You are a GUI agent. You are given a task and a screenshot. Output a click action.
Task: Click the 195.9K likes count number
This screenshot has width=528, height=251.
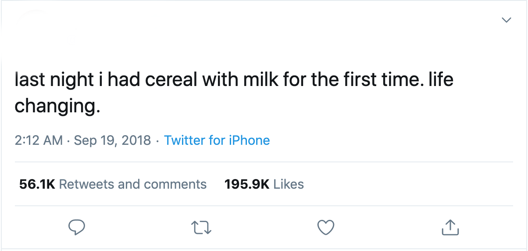click(x=247, y=184)
